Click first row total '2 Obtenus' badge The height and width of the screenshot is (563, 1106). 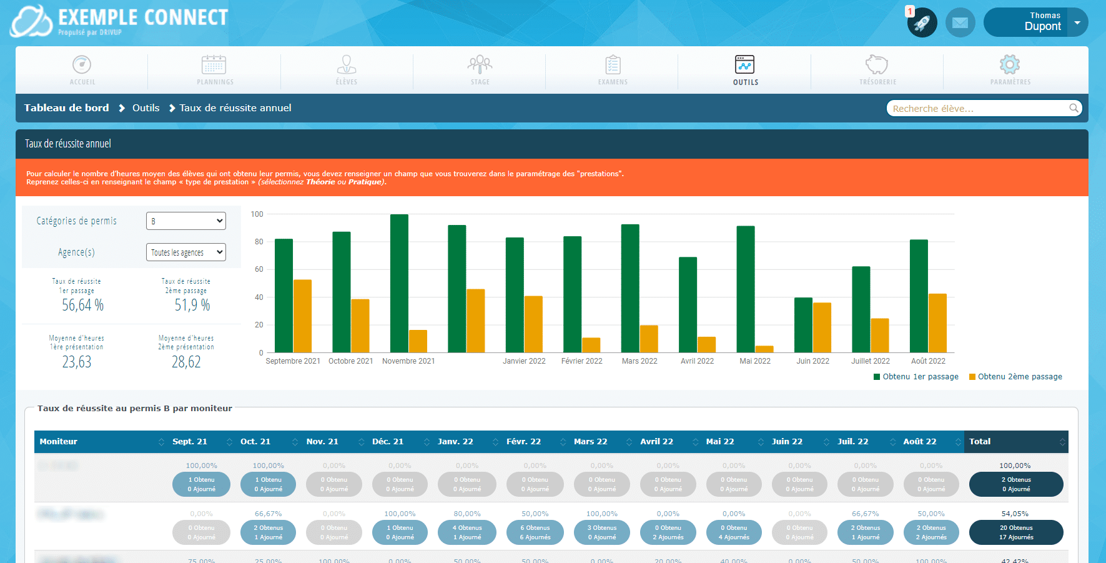[x=1016, y=484]
